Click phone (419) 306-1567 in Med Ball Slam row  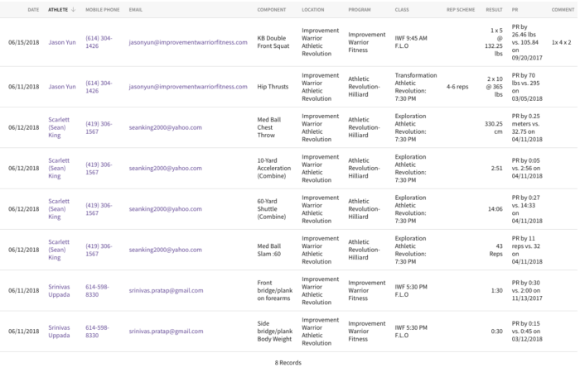pyautogui.click(x=99, y=250)
